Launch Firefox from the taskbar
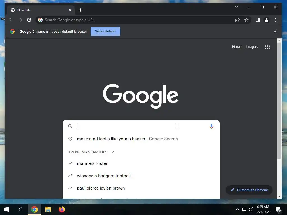Image resolution: width=287 pixels, height=215 pixels. [x=62, y=209]
